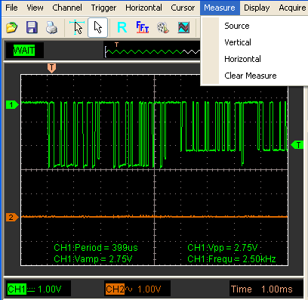Click the green T trigger level marker
The width and height of the screenshot is (308, 300).
[x=297, y=145]
